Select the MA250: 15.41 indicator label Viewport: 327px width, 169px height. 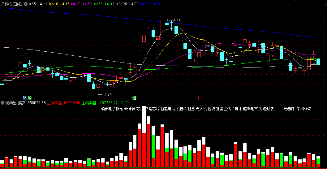coord(151,4)
